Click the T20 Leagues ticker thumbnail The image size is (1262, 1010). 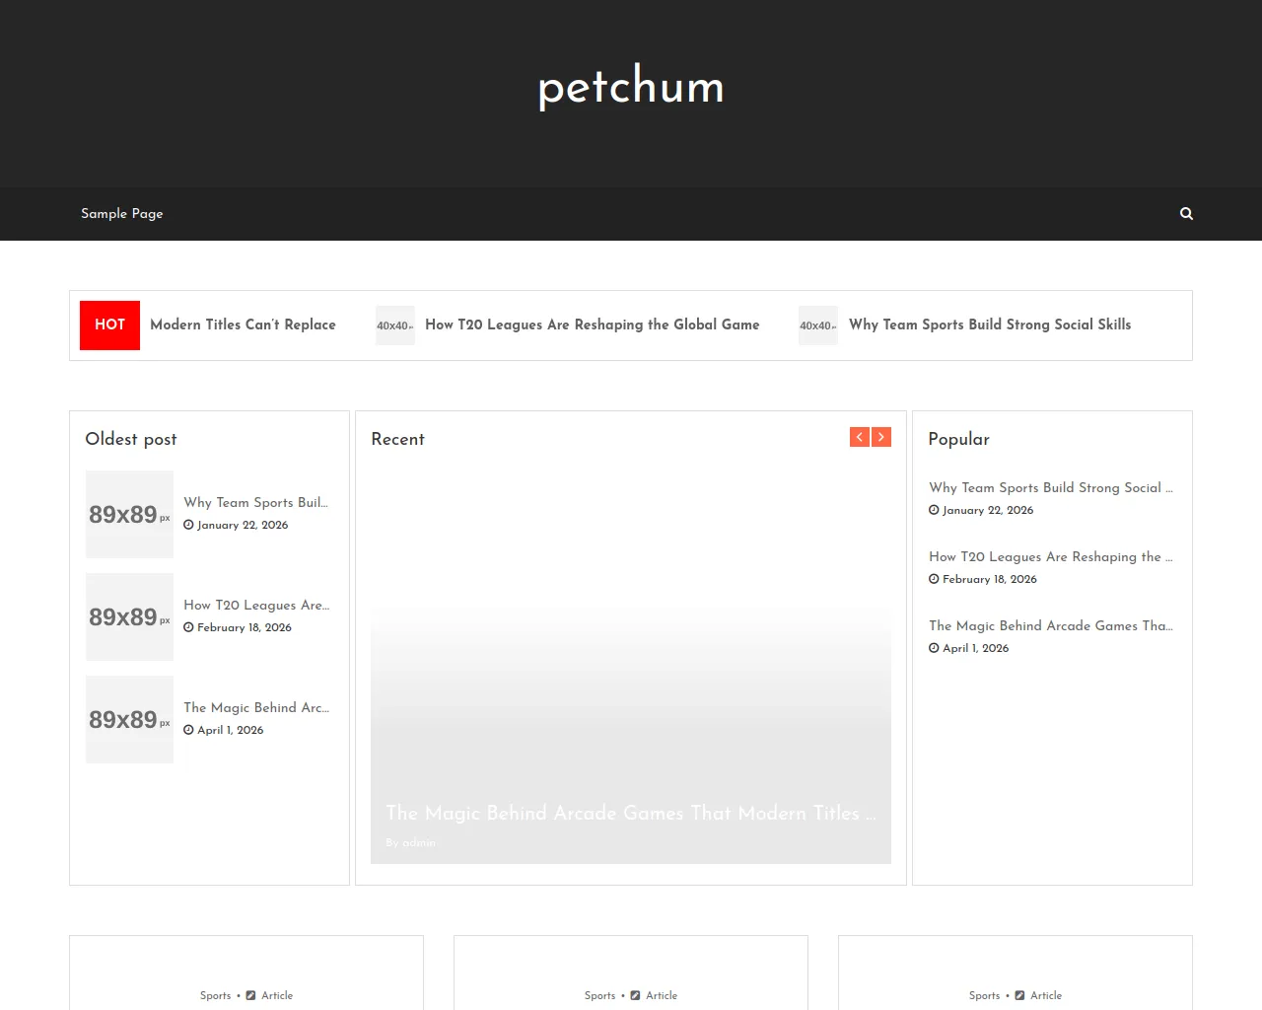point(394,325)
